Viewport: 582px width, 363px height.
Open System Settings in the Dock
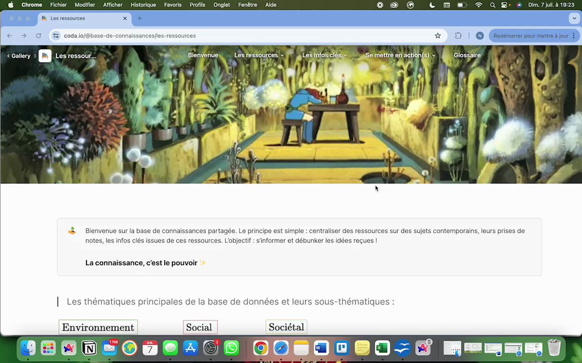click(211, 348)
